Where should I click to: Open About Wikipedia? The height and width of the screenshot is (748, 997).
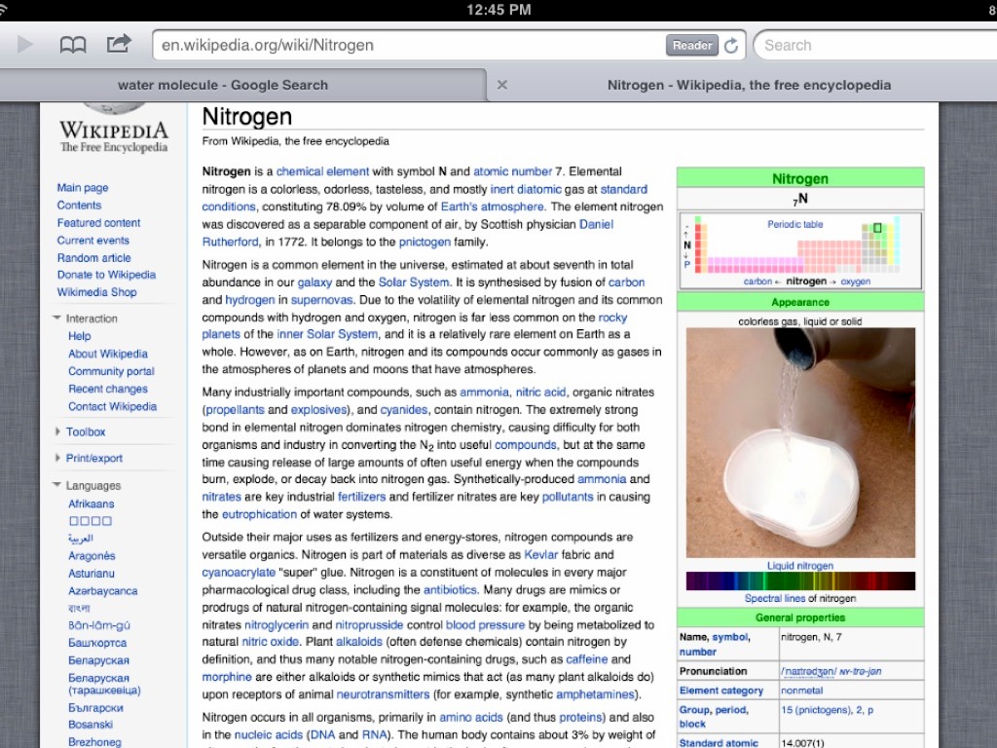pos(107,354)
